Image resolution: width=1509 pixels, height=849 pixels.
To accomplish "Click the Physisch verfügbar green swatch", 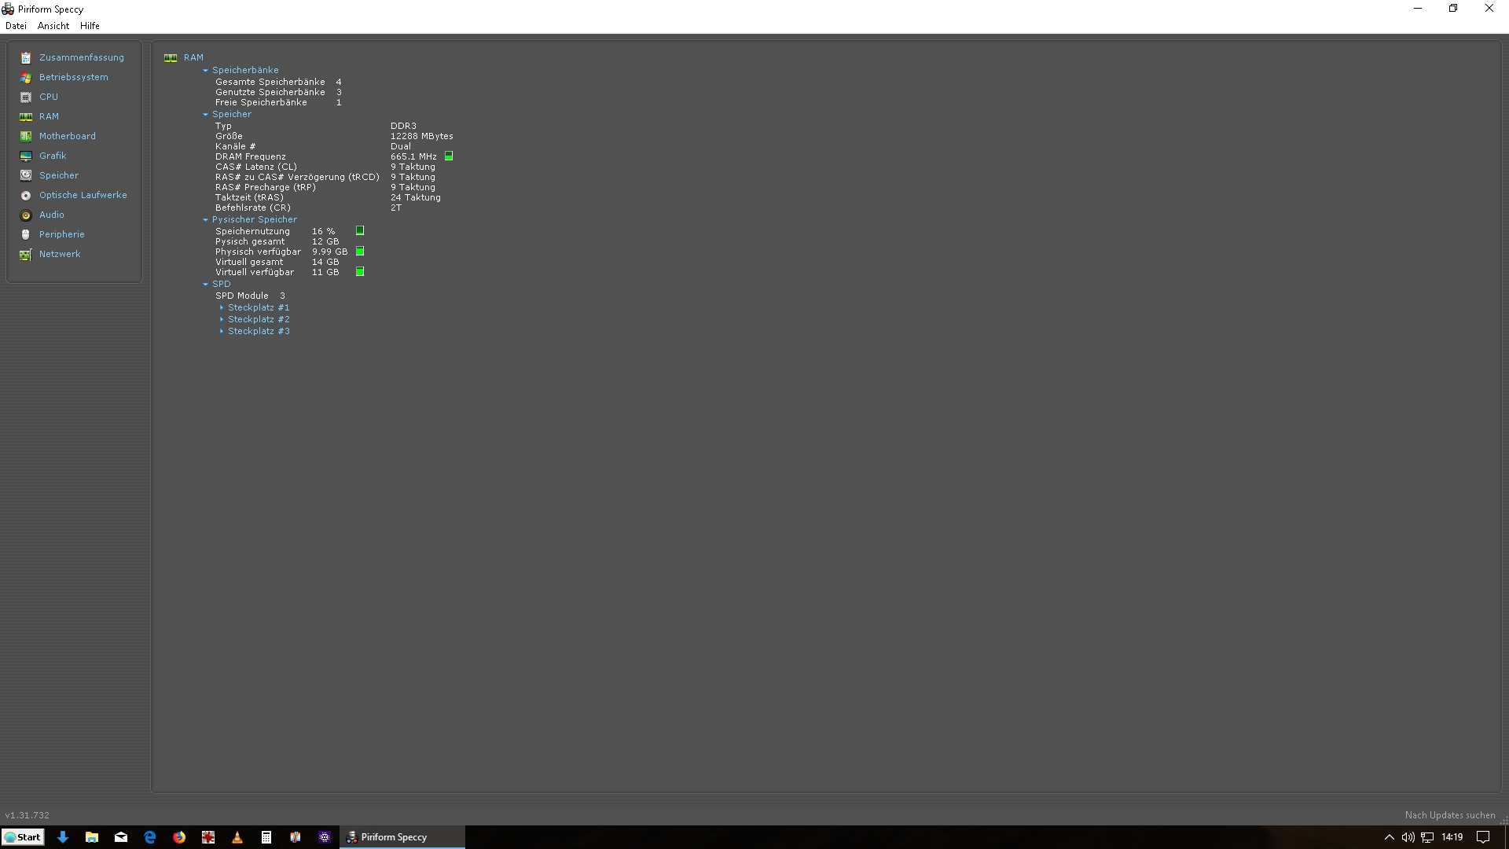I will pyautogui.click(x=360, y=252).
